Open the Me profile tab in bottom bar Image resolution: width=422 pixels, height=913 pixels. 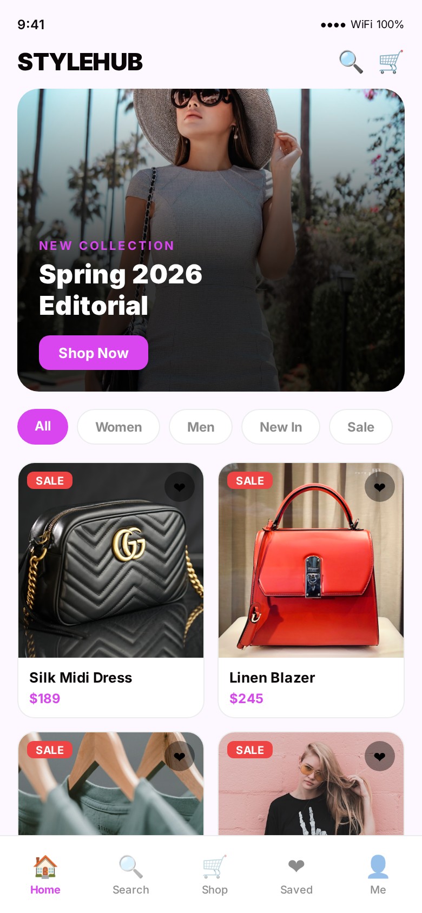(378, 875)
